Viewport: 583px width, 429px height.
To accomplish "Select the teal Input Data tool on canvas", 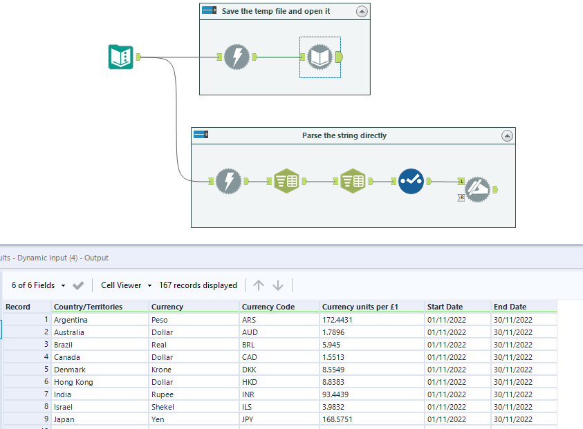I will click(120, 57).
